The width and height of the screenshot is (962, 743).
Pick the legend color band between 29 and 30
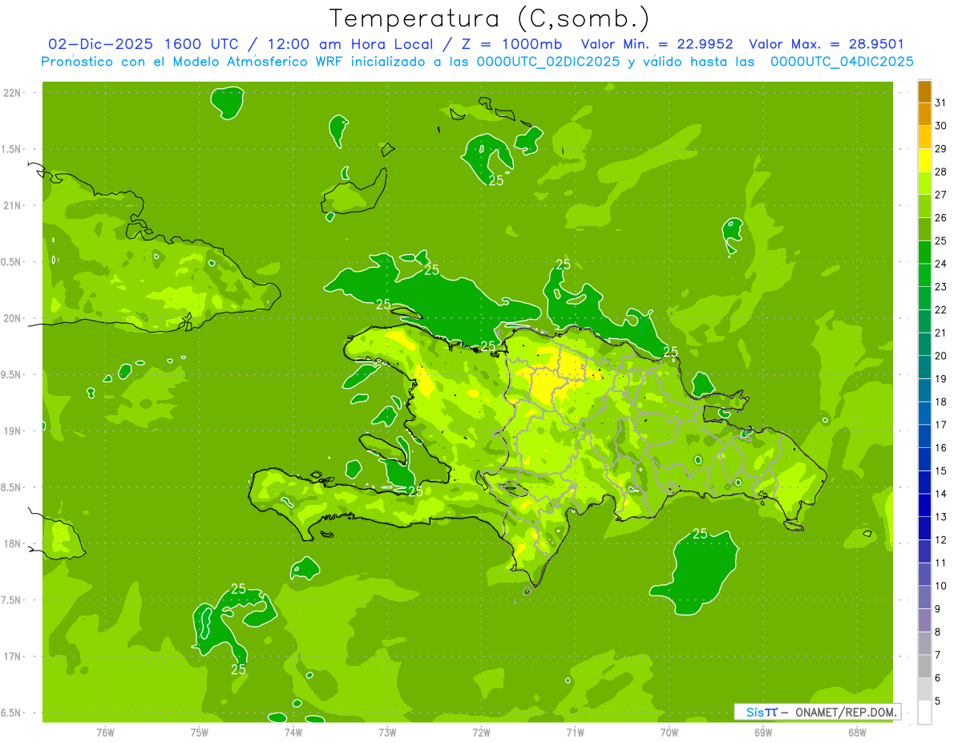(x=924, y=137)
